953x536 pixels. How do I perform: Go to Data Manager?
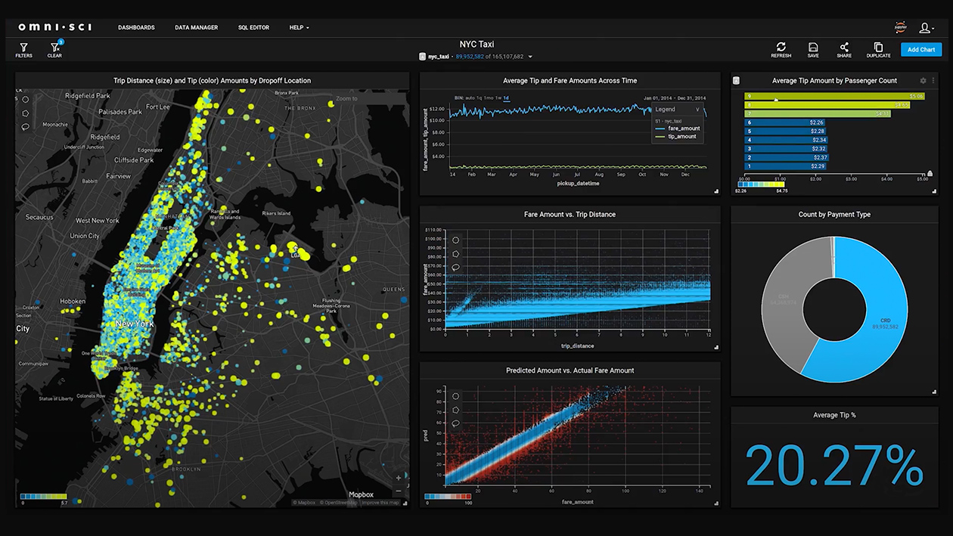196,28
